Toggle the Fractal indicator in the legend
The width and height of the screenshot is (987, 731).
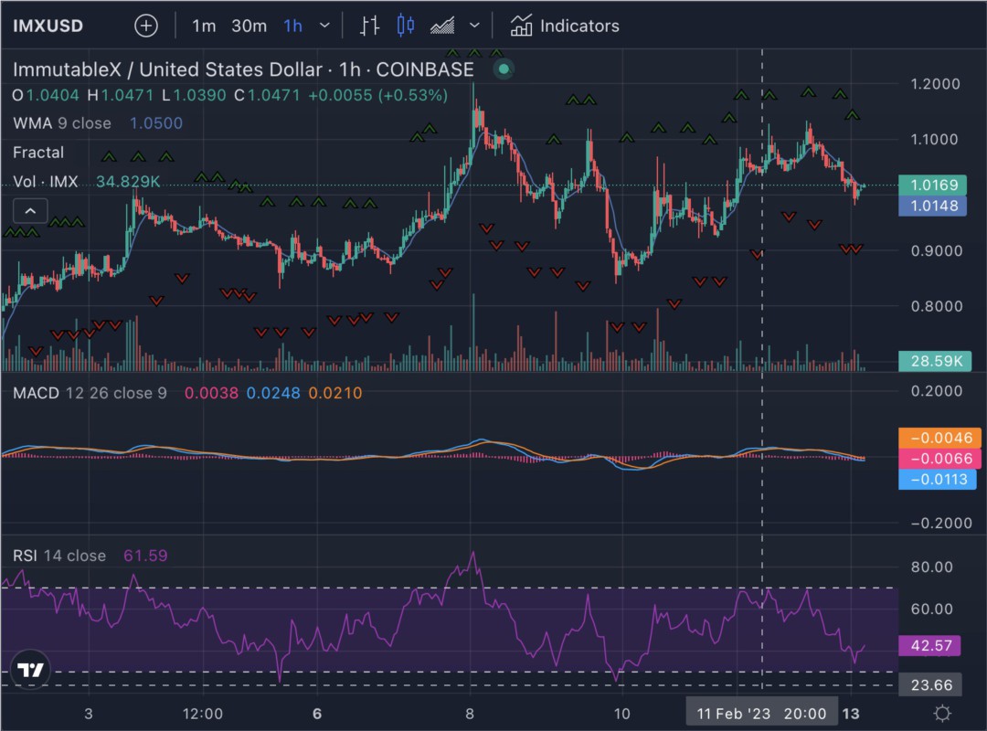[38, 153]
